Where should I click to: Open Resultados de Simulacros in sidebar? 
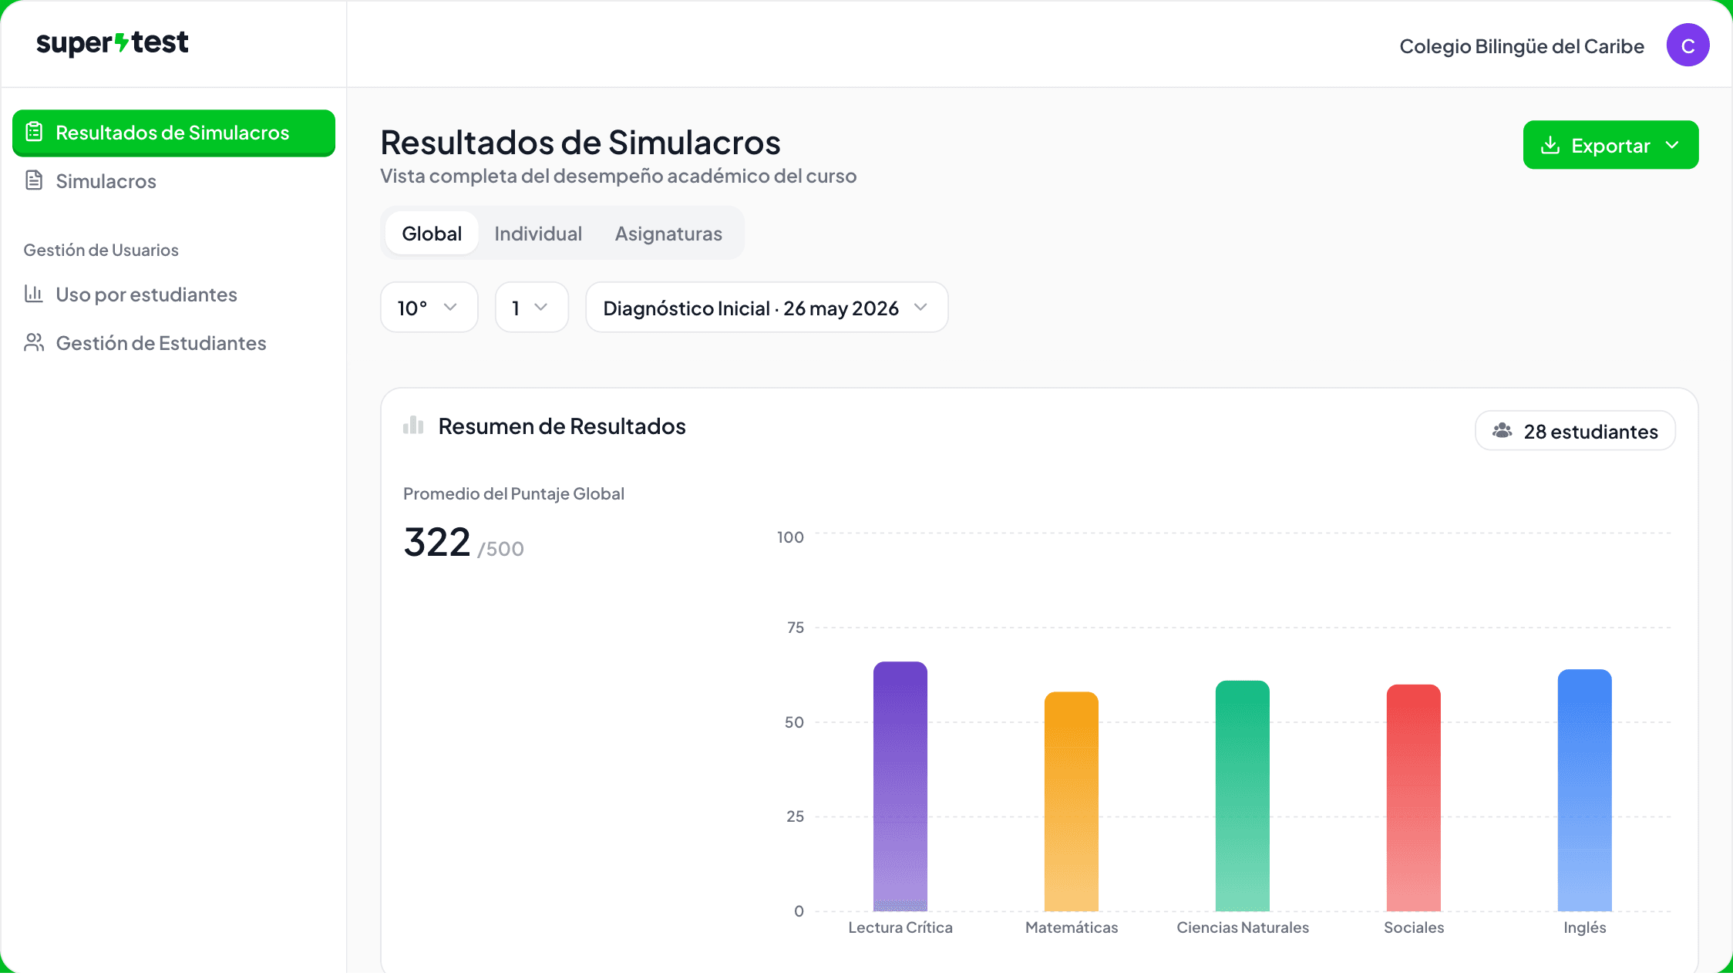pos(173,133)
